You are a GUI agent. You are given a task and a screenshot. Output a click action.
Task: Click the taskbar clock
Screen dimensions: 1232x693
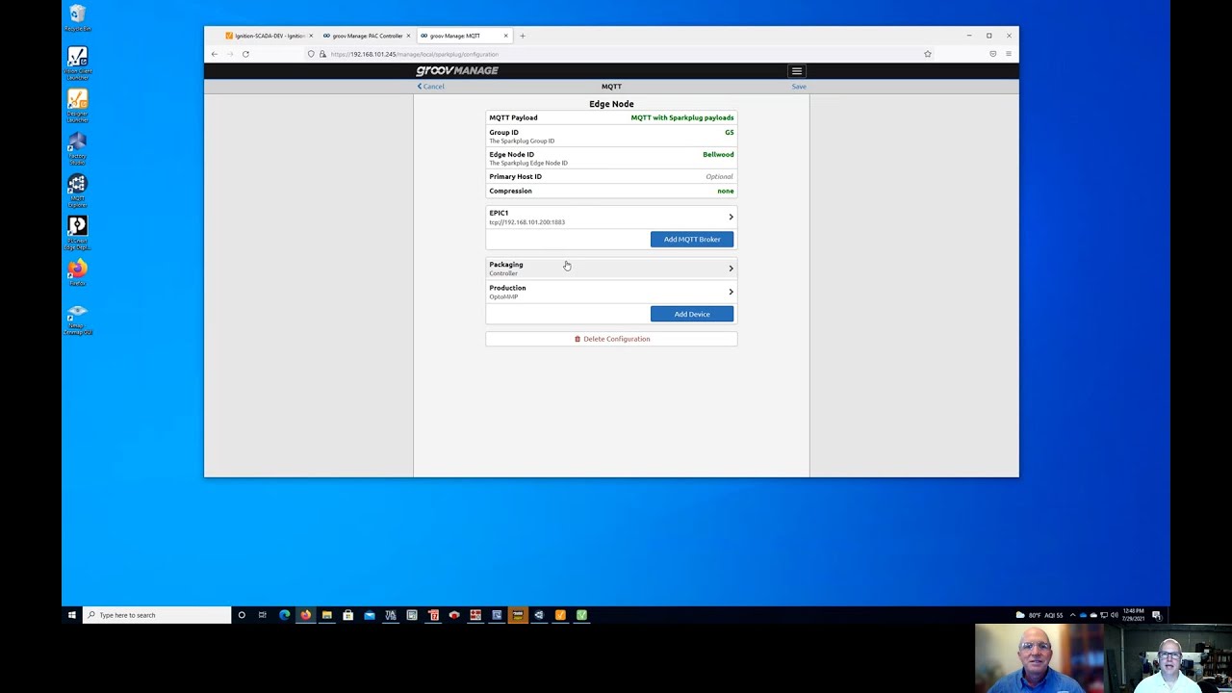[1133, 615]
